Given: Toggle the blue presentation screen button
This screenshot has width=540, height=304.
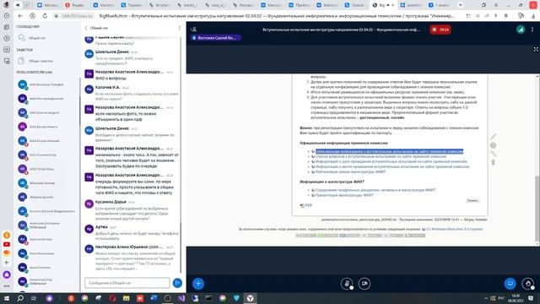Looking at the screenshot, I should point(510,284).
